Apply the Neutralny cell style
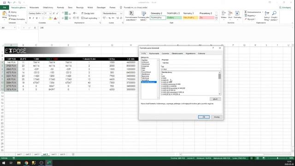This screenshot has width=295, height=166. pyautogui.click(x=190, y=18)
